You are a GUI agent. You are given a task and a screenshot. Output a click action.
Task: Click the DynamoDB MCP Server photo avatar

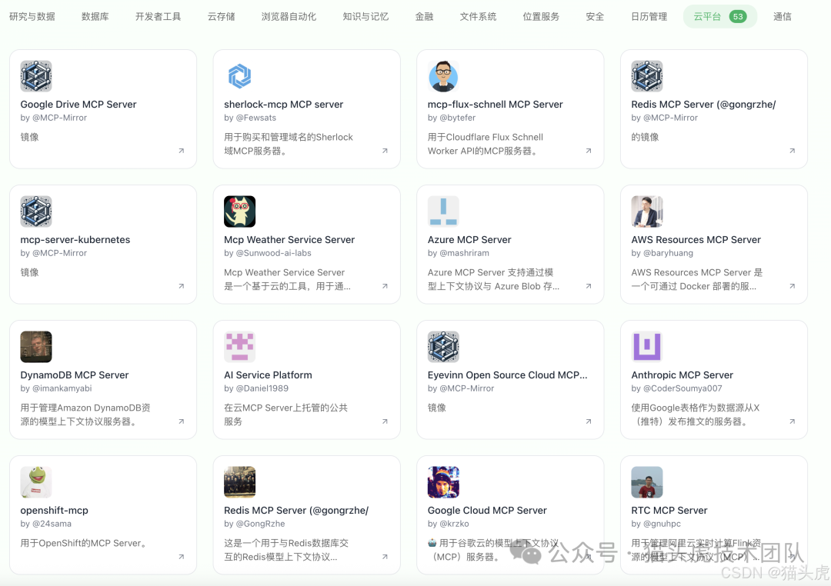[36, 347]
